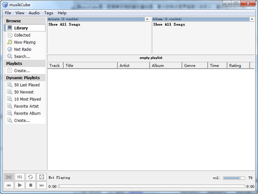The width and height of the screenshot is (258, 194).
Task: Select Show All Songs in Albums pane
Action: coord(169,25)
